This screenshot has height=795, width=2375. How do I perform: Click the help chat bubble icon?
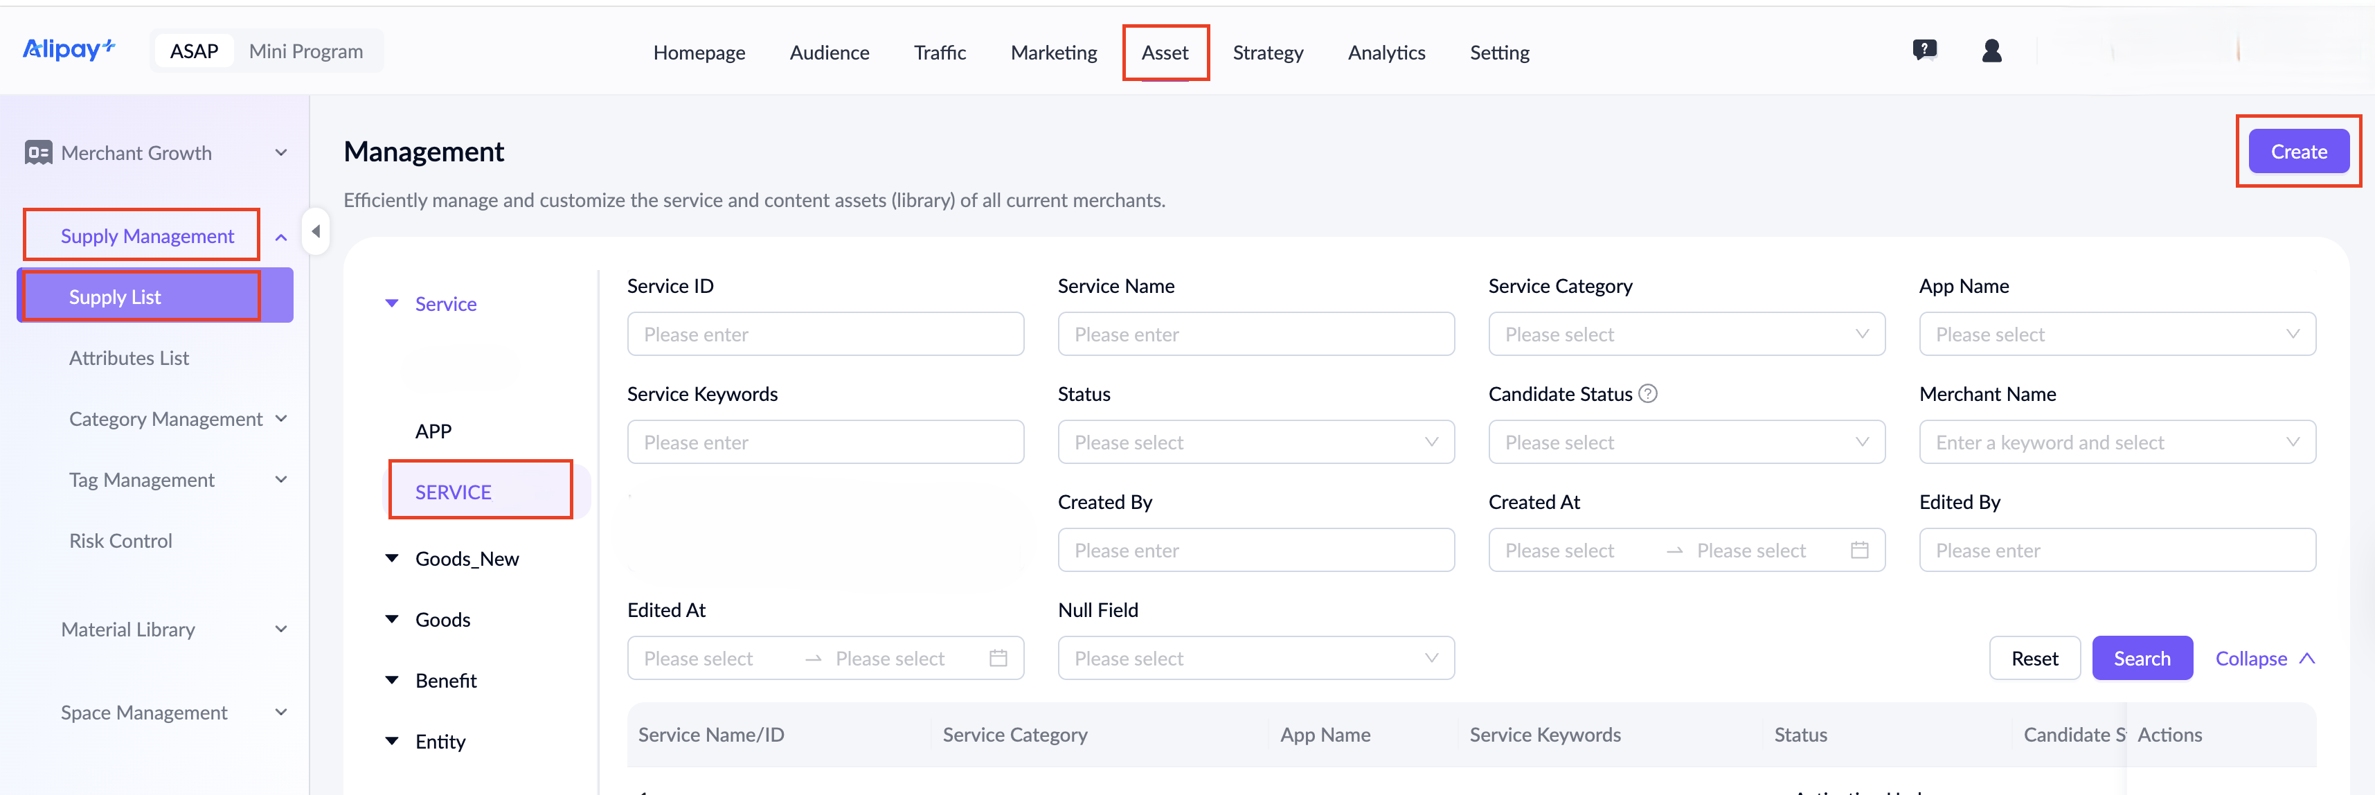pyautogui.click(x=1924, y=51)
